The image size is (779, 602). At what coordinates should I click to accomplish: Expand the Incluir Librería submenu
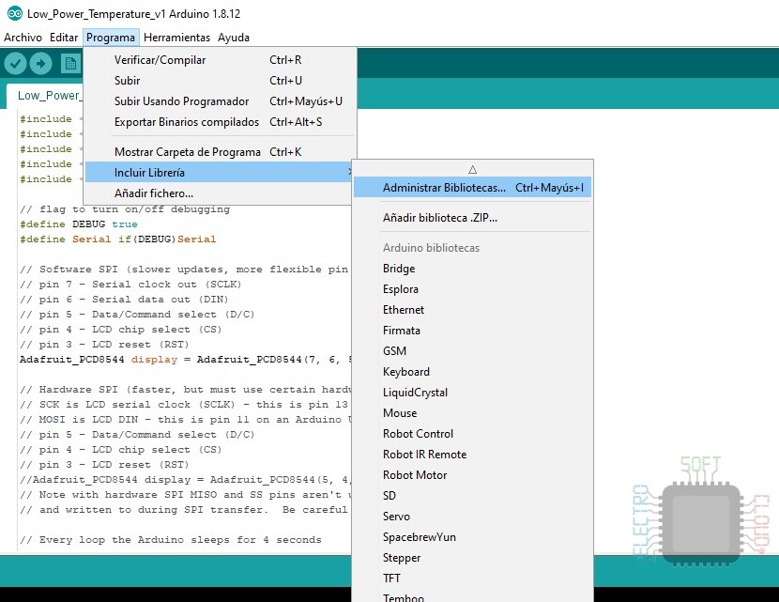coord(219,173)
